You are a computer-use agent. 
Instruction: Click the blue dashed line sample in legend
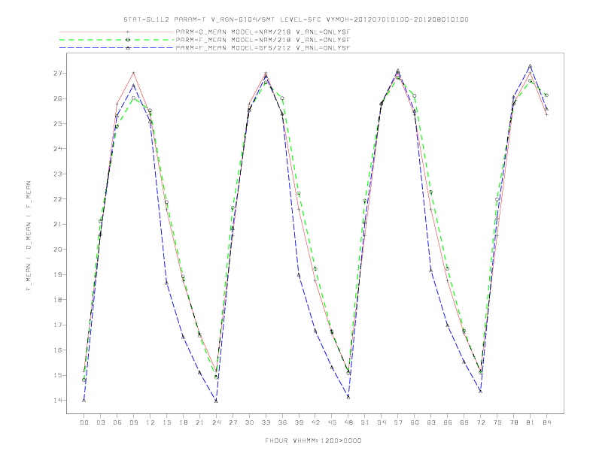[117, 48]
